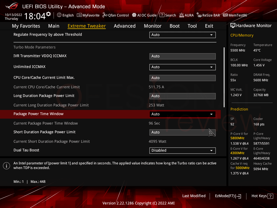
Task: Click Short Duration Package Power Limit field
Action: [x=183, y=132]
